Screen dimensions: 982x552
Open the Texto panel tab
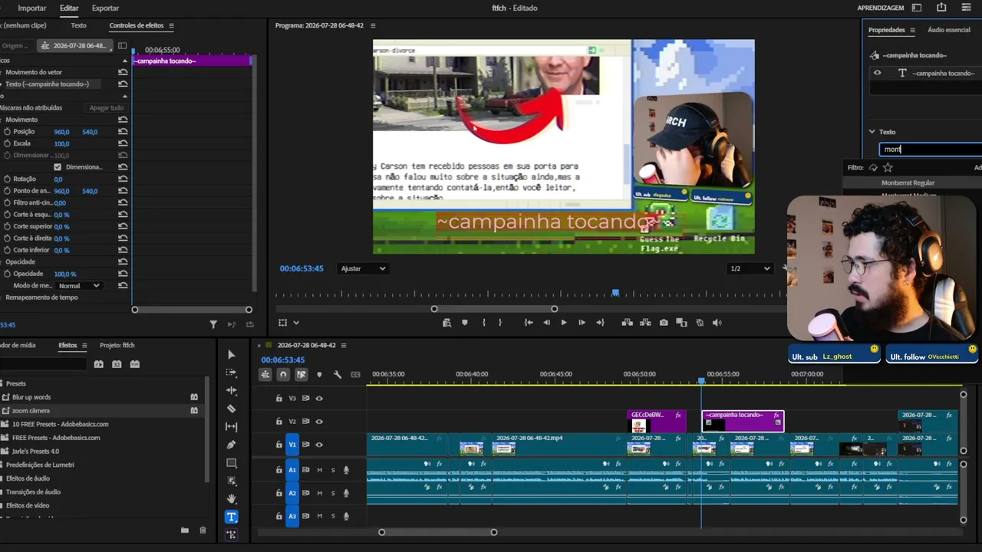pos(78,25)
